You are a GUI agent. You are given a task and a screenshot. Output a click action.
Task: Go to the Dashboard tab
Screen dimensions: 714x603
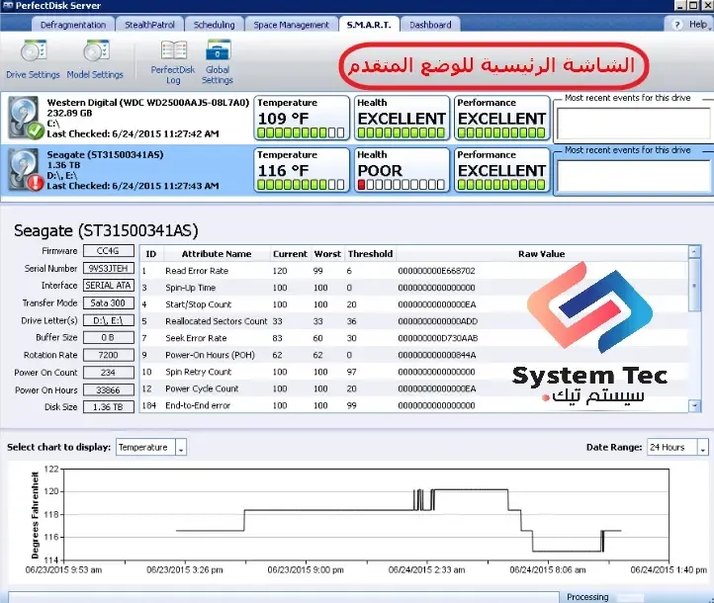click(430, 25)
